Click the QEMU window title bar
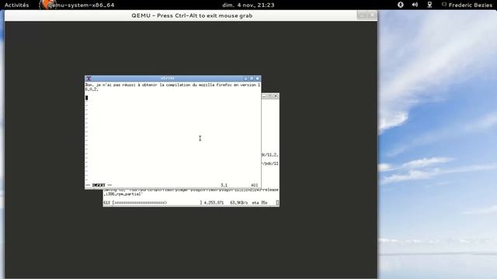The image size is (497, 279). [192, 15]
